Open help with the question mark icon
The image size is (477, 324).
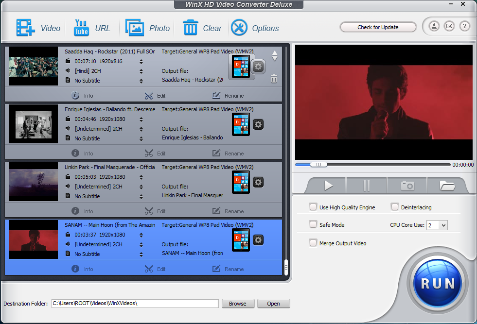(464, 26)
